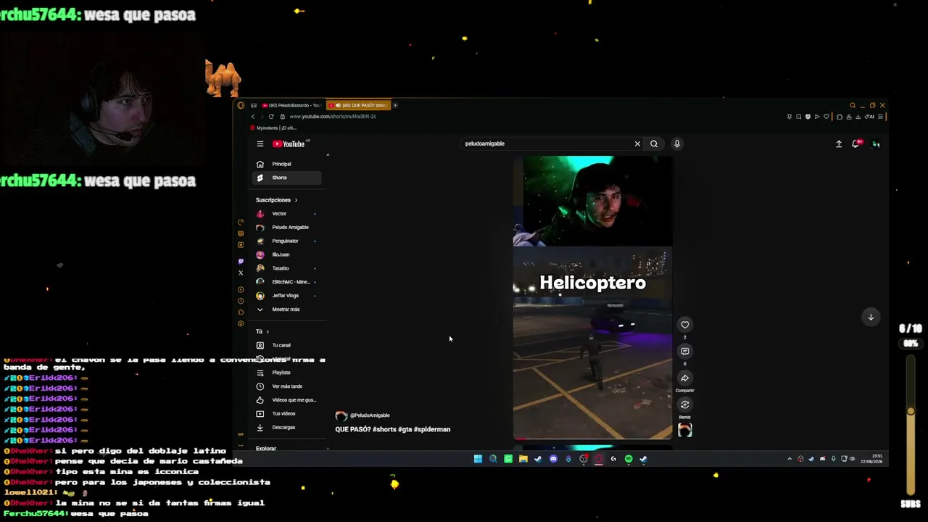Open browser sidebar history clock
This screenshot has height=522, width=928.
[241, 301]
